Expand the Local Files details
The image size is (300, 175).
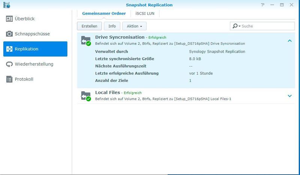click(289, 96)
